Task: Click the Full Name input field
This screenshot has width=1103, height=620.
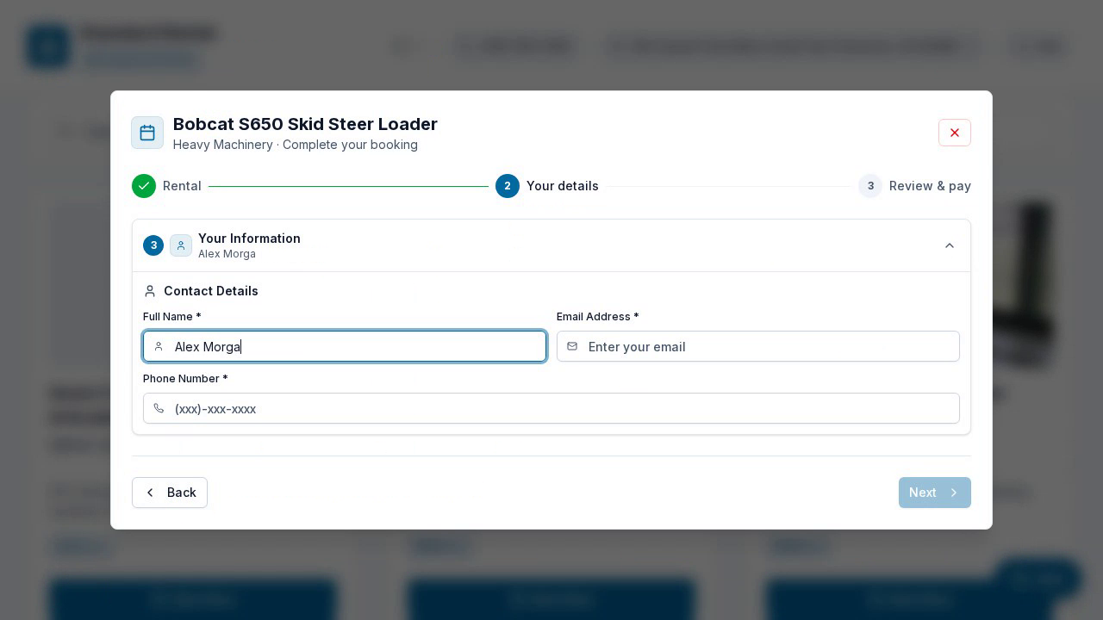Action: coord(345,346)
